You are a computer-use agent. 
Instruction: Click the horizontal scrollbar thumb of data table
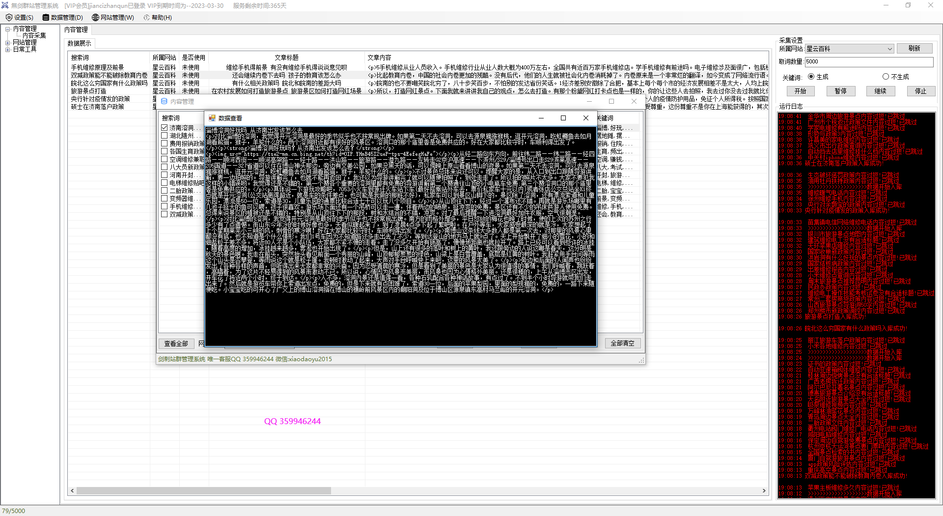[x=204, y=490]
